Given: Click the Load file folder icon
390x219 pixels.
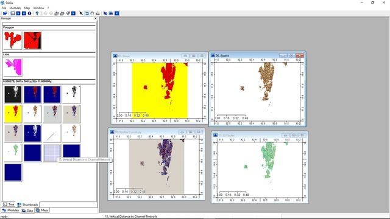Looking at the screenshot, I should click(x=5, y=13).
